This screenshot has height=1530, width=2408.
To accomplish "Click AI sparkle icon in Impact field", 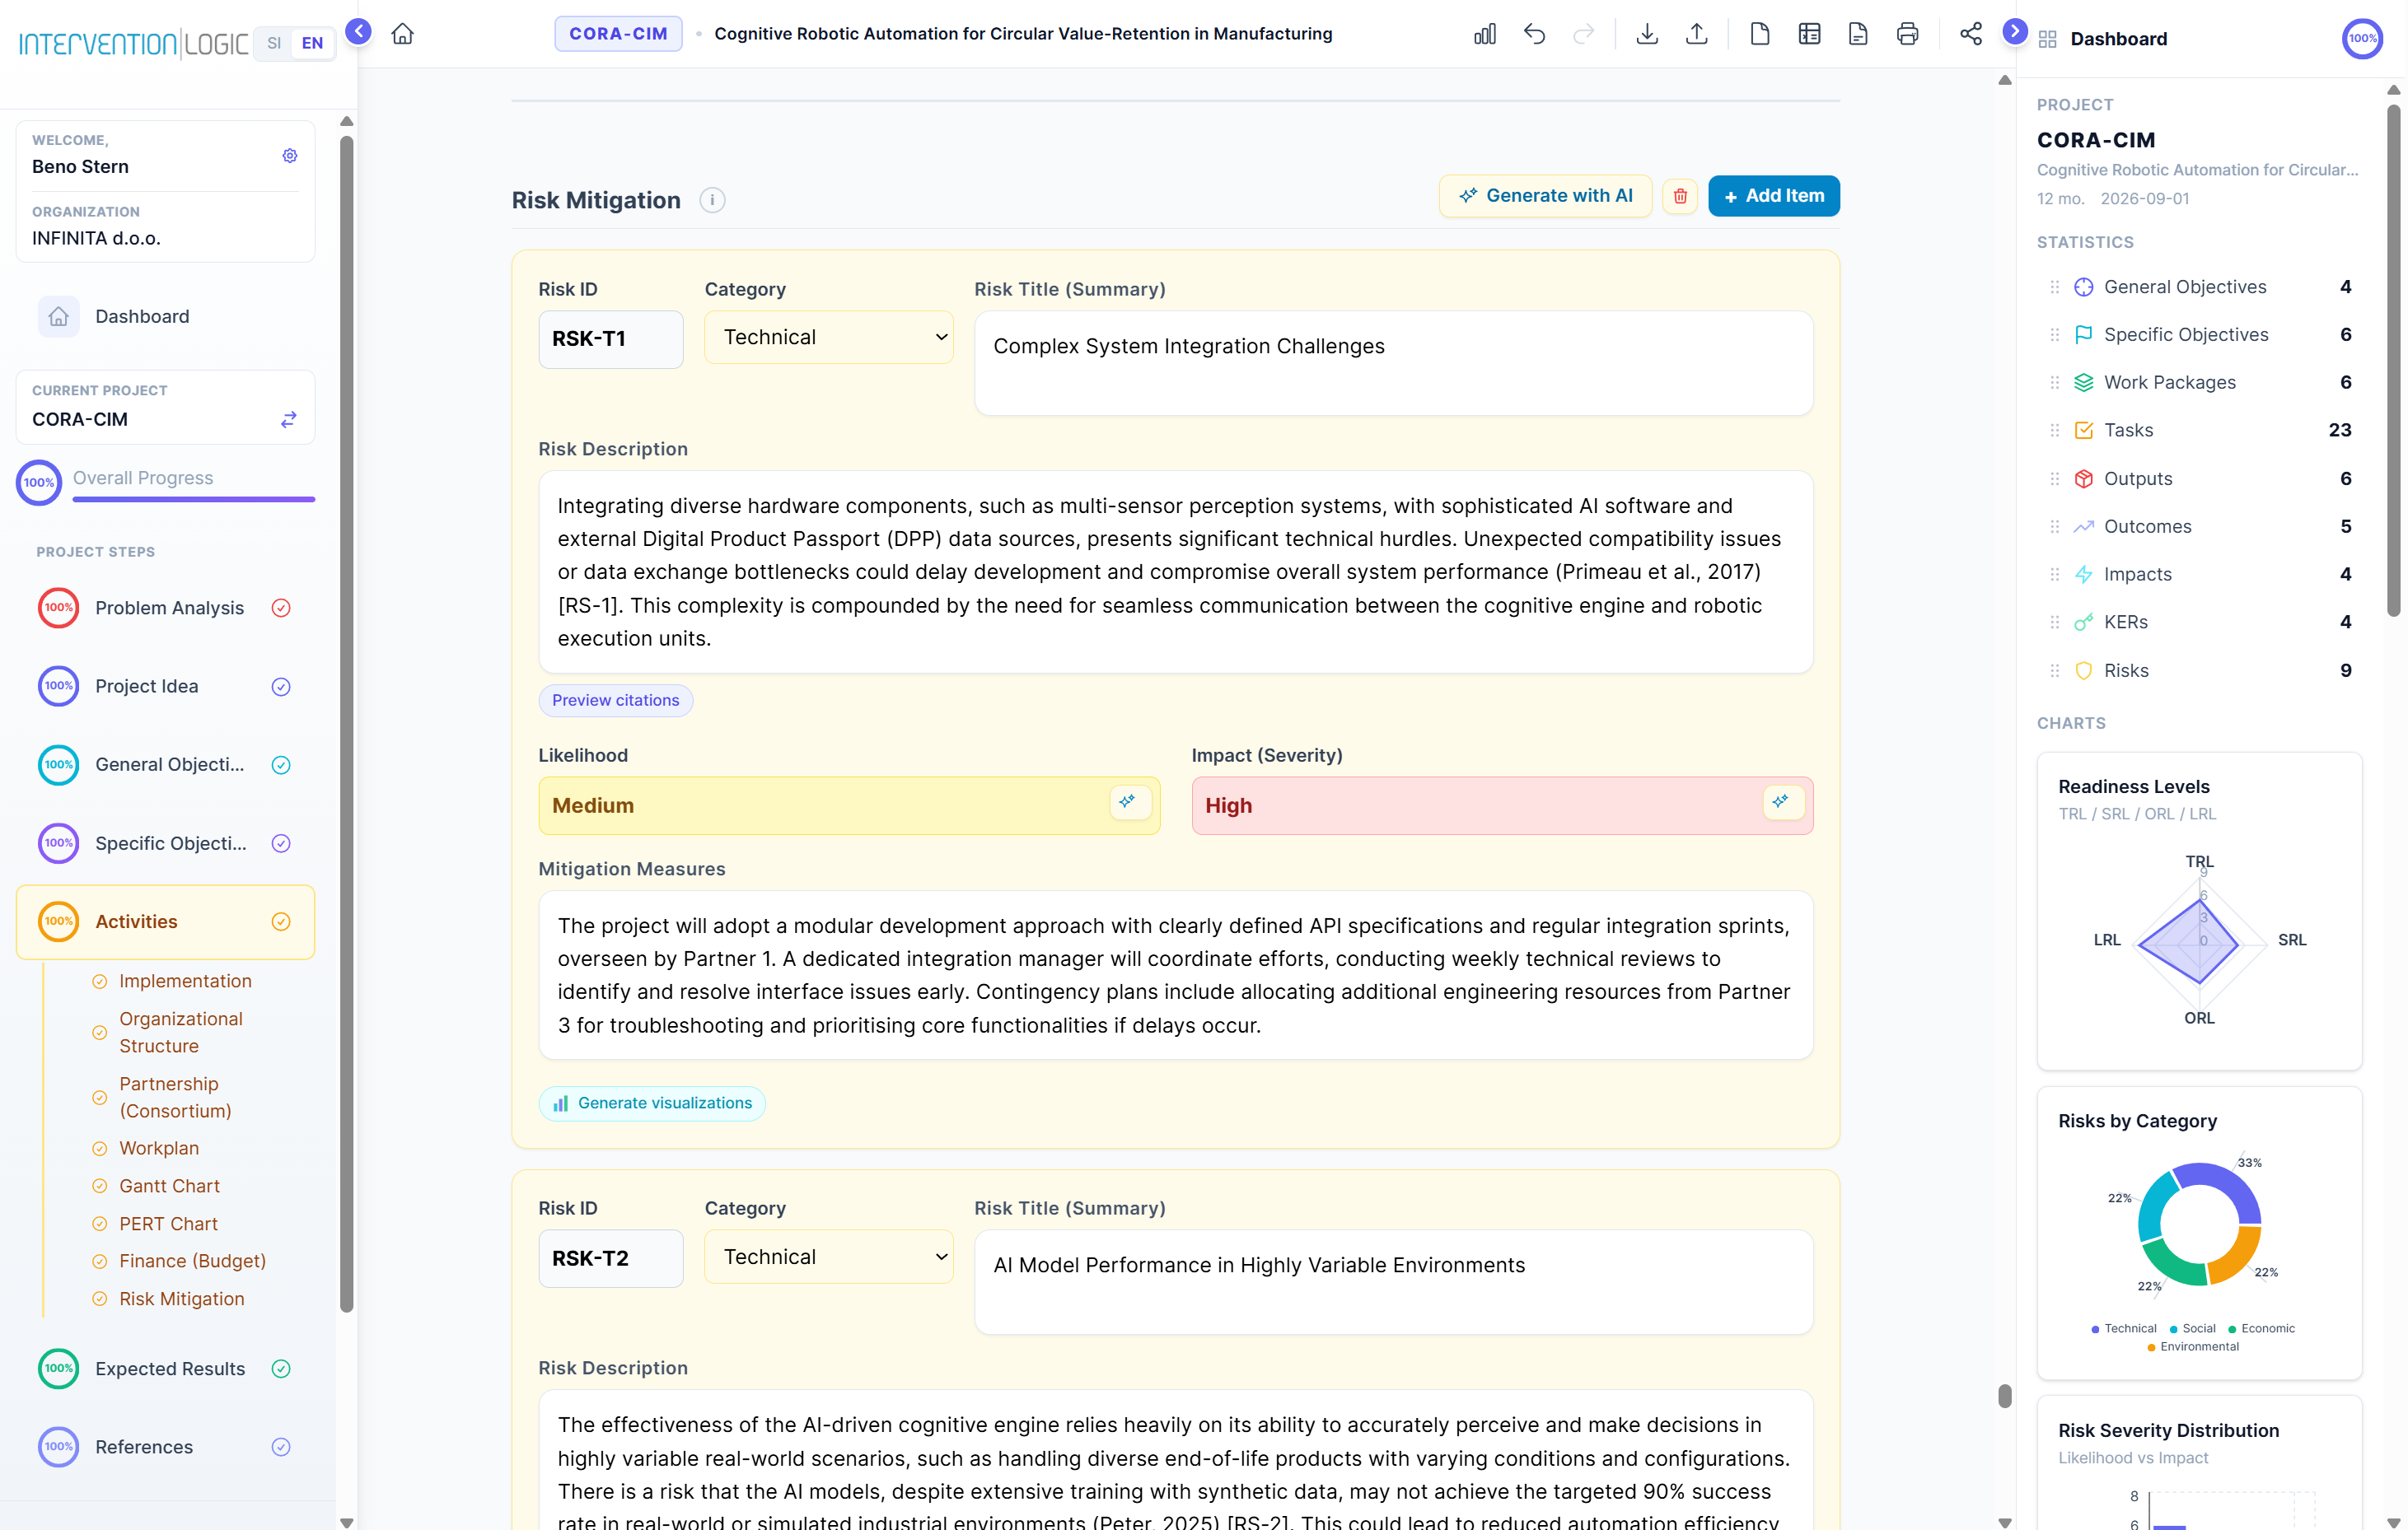I will (1781, 801).
